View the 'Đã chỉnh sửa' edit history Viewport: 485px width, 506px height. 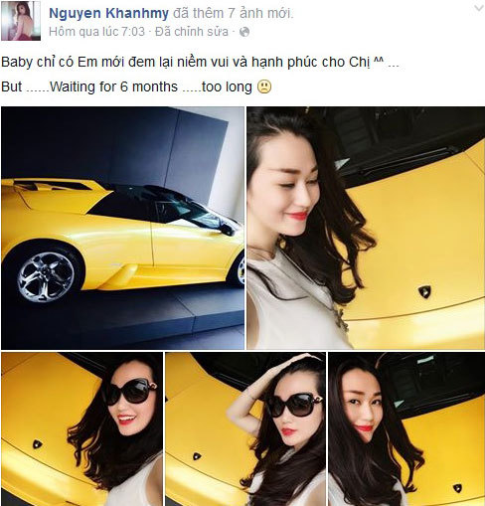pyautogui.click(x=192, y=32)
